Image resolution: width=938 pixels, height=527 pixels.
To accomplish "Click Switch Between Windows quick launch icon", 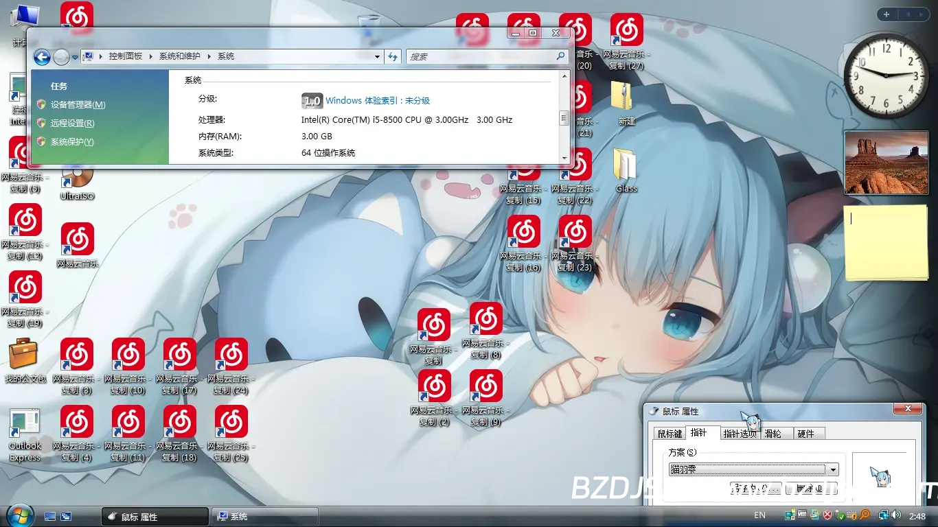I will (66, 516).
